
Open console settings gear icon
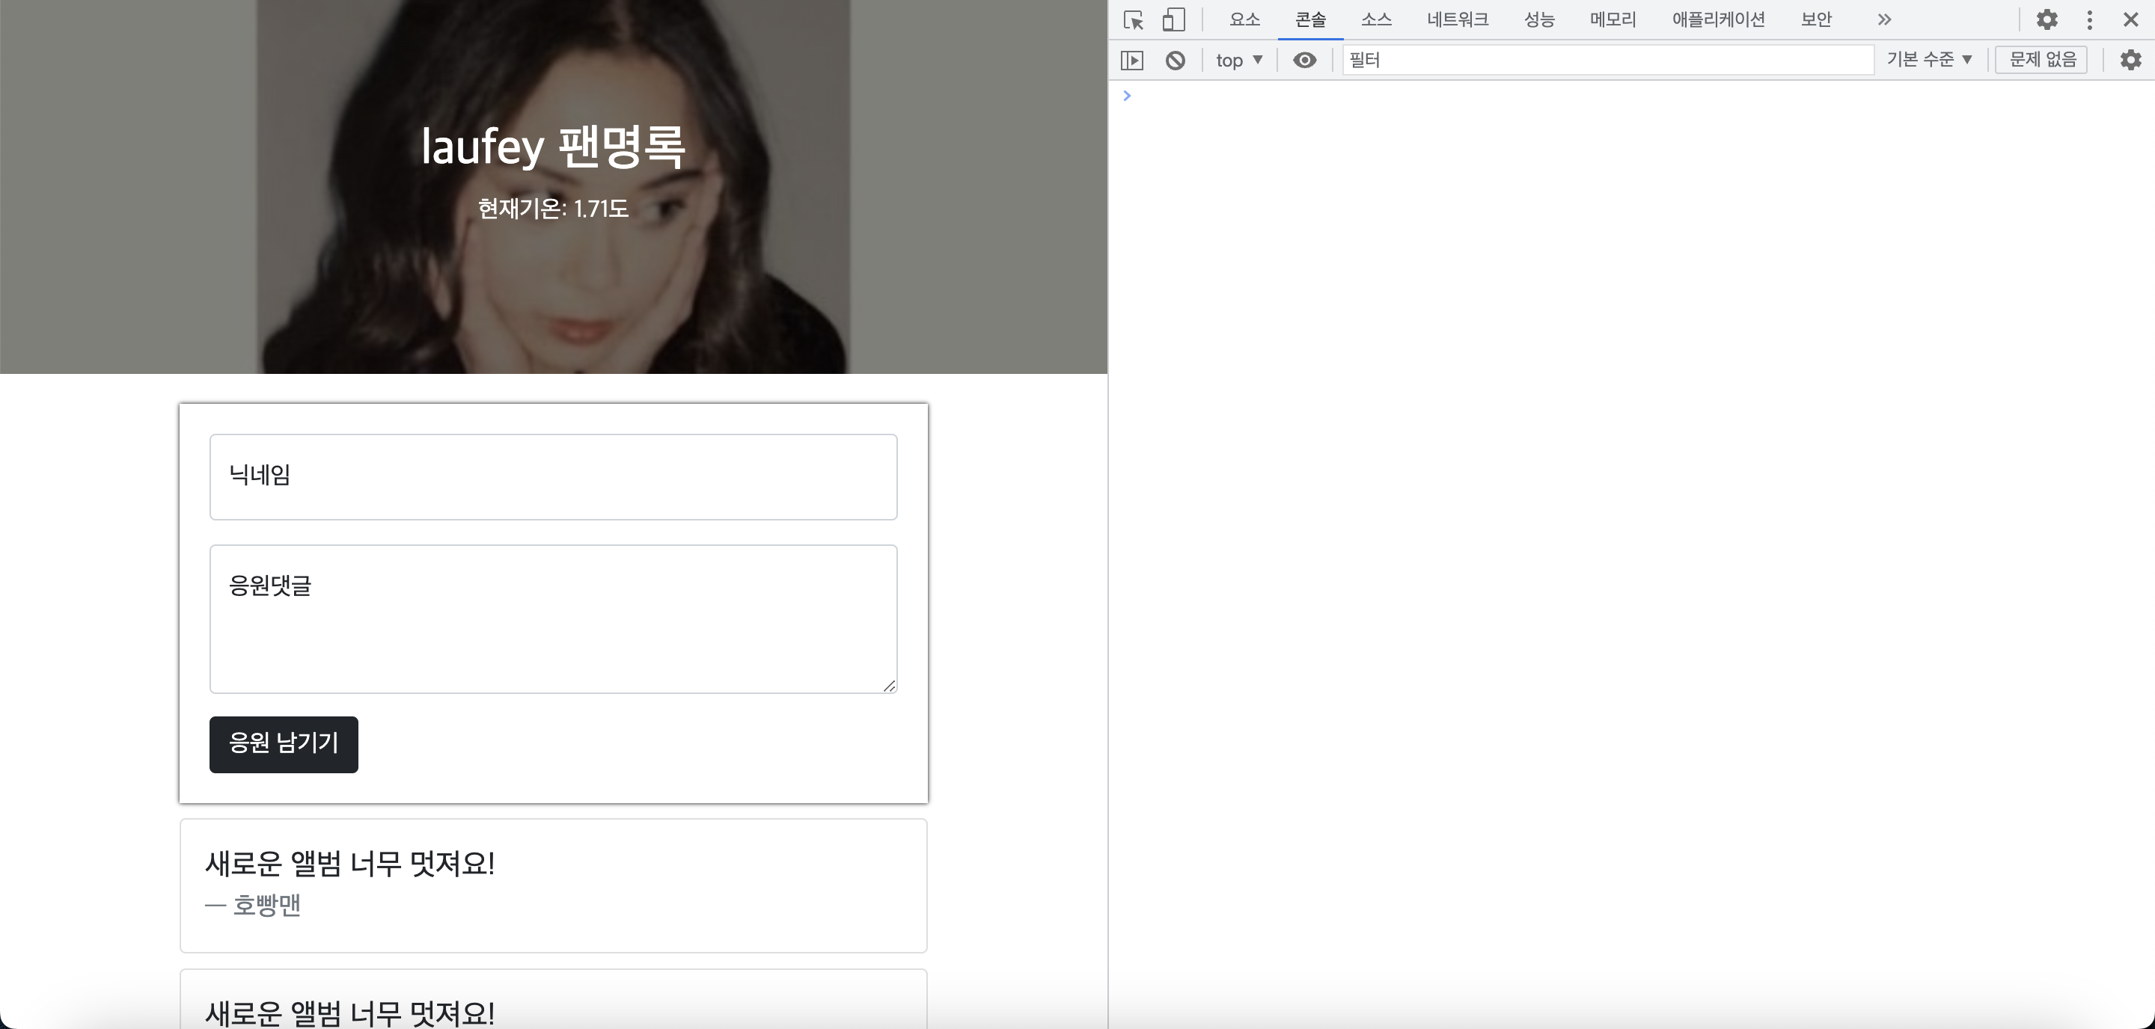pos(2130,60)
